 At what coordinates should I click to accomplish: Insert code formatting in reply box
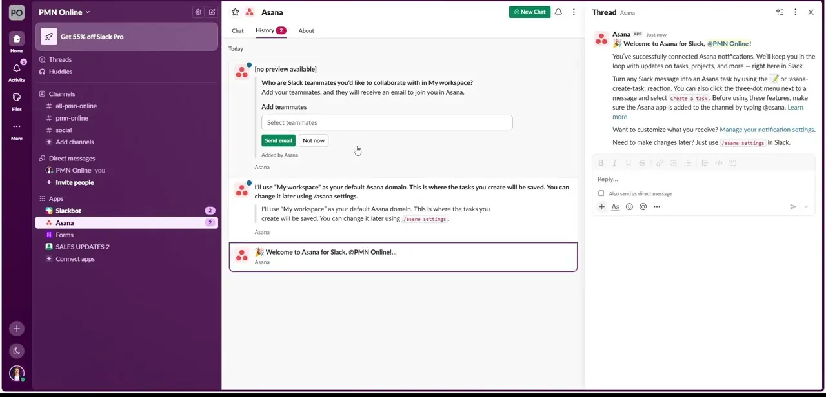point(719,163)
